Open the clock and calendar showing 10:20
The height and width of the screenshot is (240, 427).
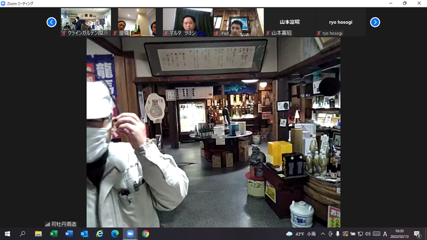point(400,234)
